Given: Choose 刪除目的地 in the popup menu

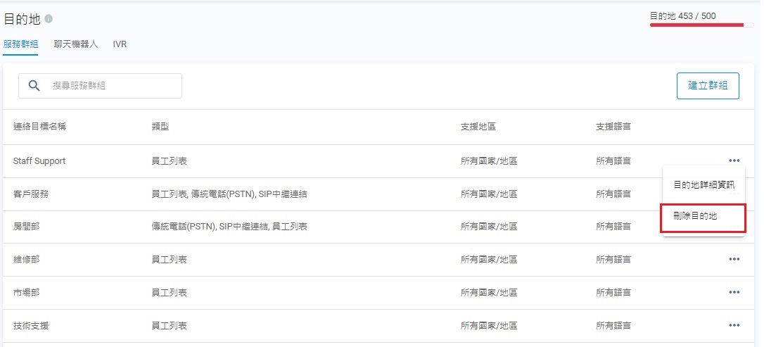Looking at the screenshot, I should click(695, 217).
